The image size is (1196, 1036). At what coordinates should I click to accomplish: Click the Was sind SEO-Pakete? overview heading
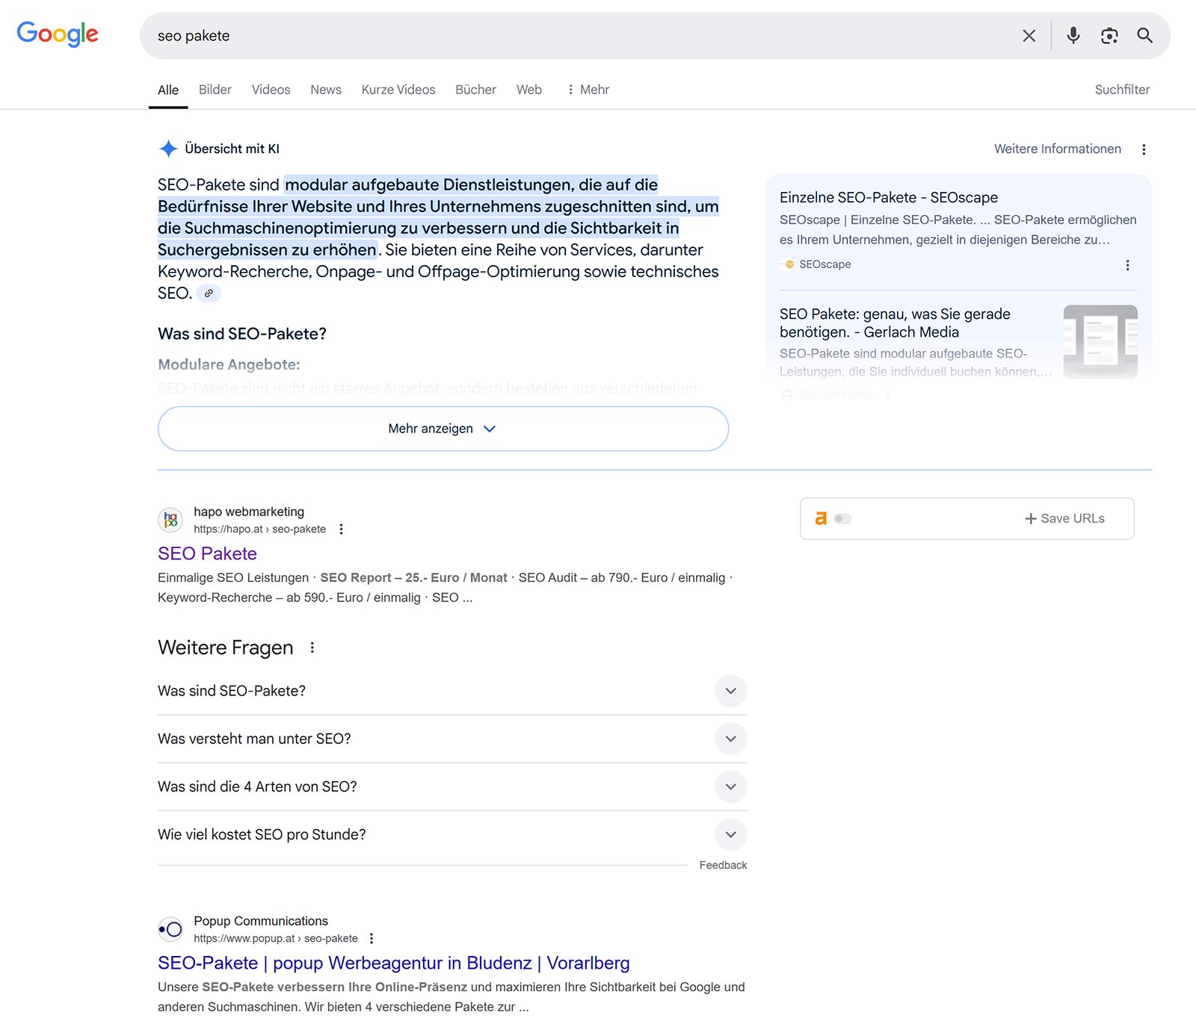click(242, 334)
